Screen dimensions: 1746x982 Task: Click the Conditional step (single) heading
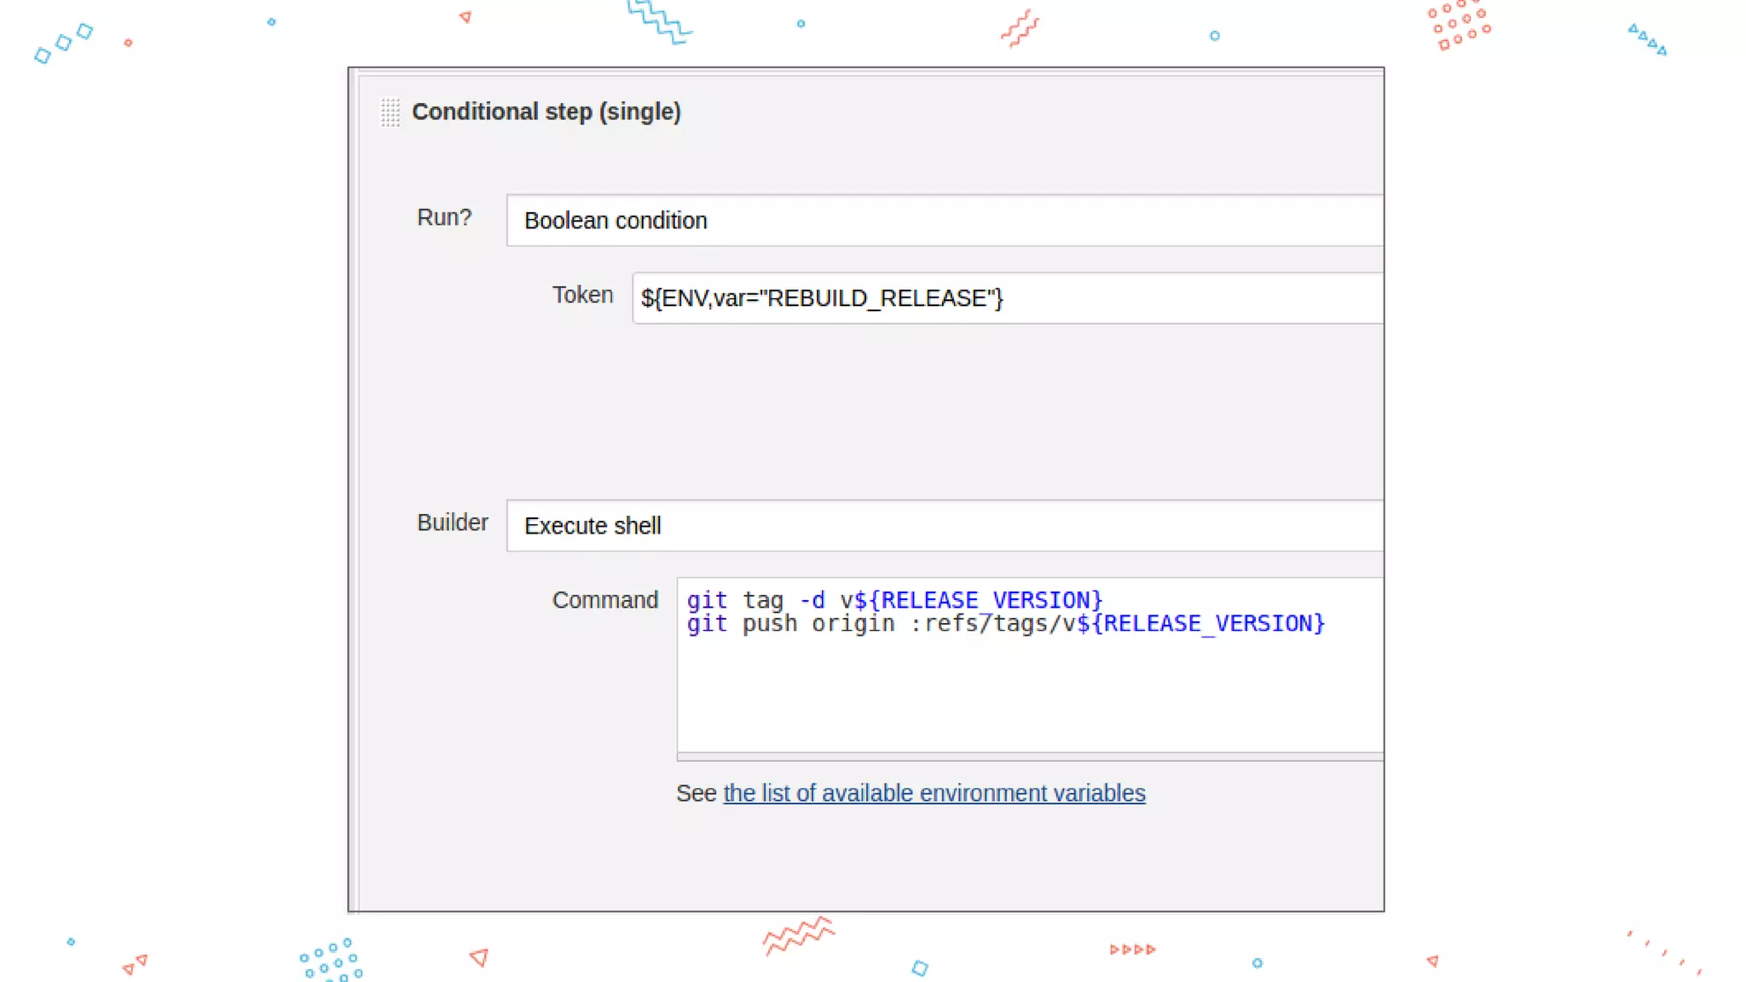coord(546,112)
